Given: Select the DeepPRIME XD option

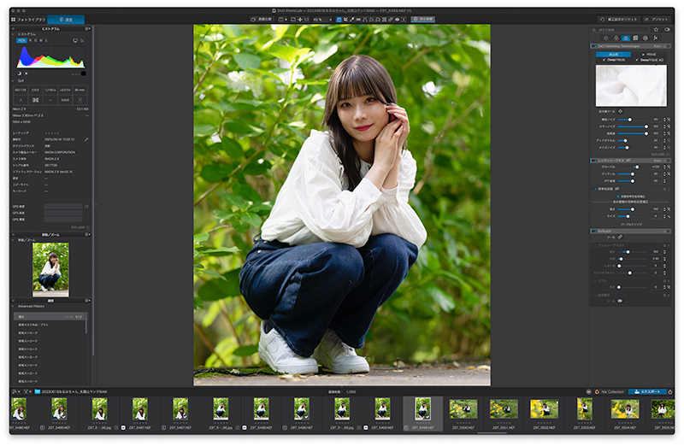Looking at the screenshot, I should click(650, 60).
